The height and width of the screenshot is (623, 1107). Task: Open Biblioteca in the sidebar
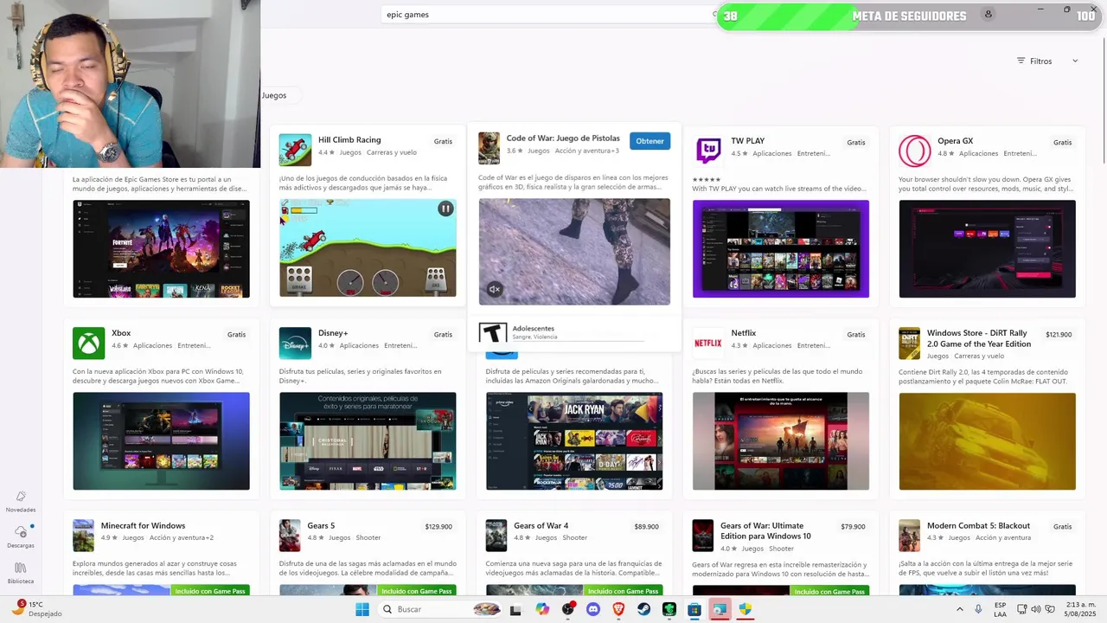(21, 573)
